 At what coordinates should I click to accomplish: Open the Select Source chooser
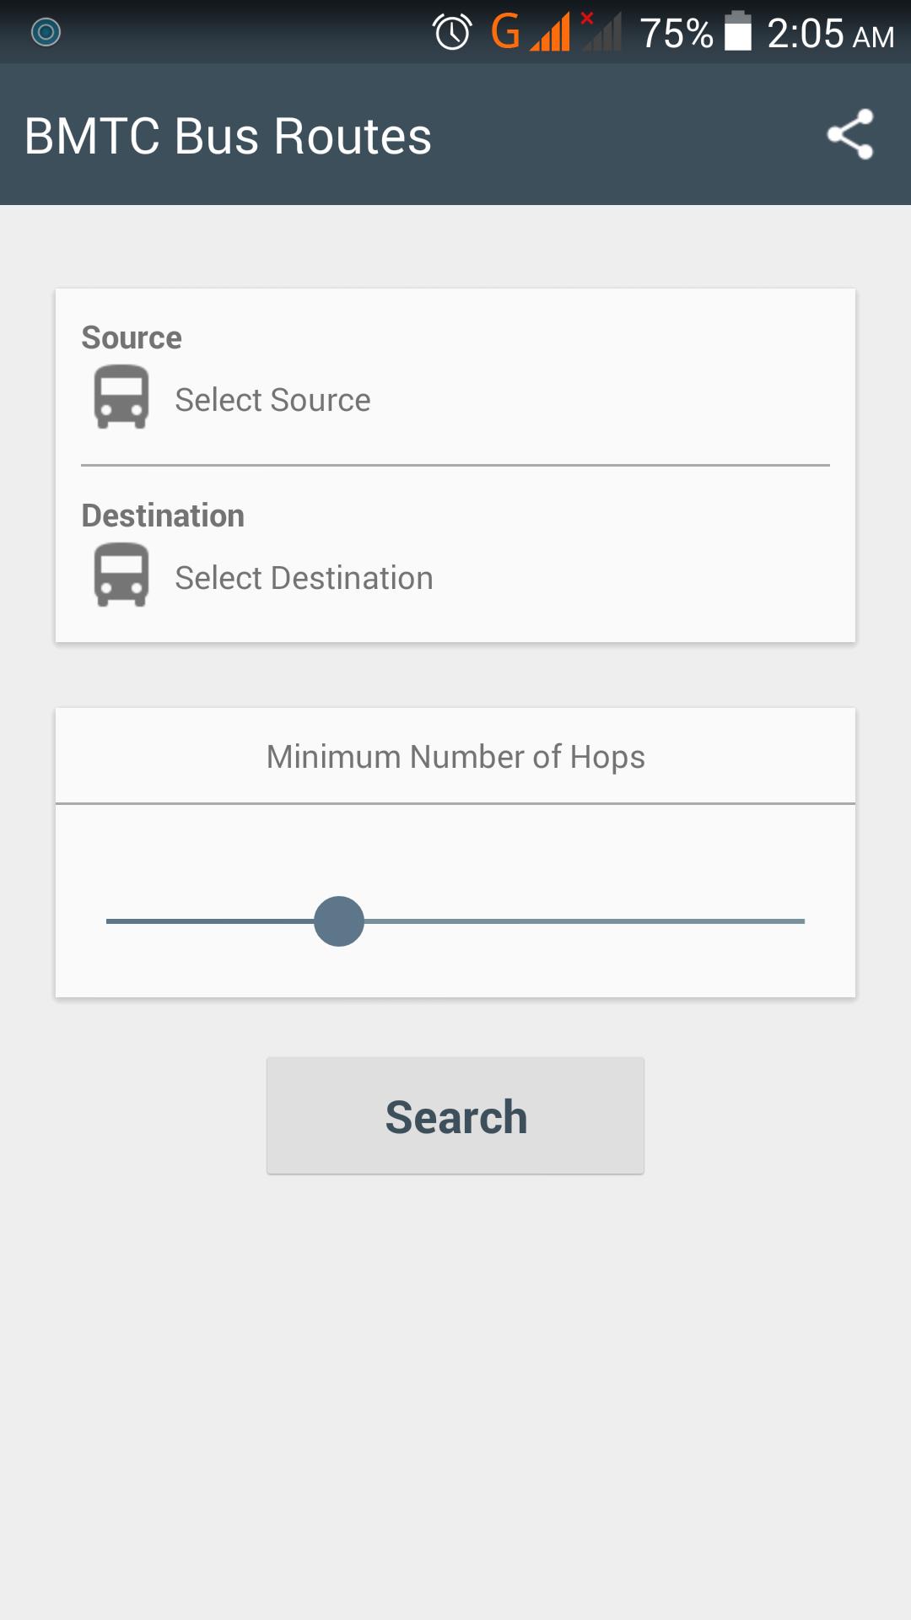point(272,400)
